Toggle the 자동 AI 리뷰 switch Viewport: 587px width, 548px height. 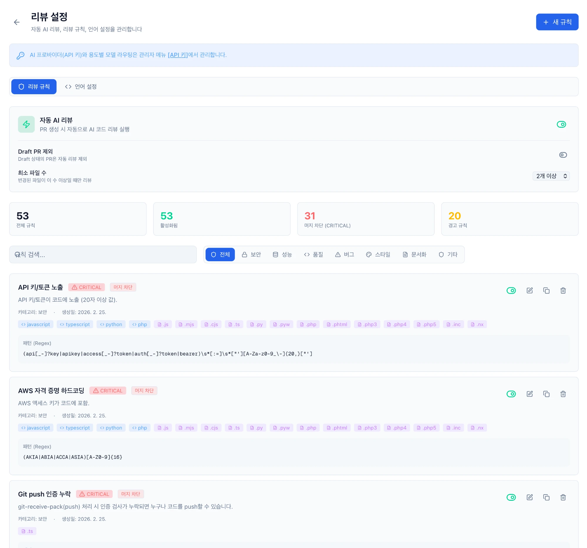(x=561, y=124)
